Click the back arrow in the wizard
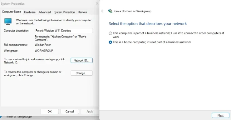Screen dimensions: 231x120 tap(103, 11)
